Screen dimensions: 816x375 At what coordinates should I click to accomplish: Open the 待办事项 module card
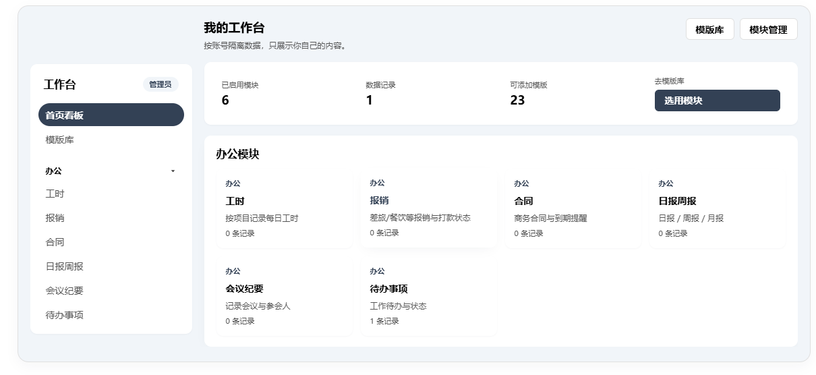pyautogui.click(x=428, y=297)
